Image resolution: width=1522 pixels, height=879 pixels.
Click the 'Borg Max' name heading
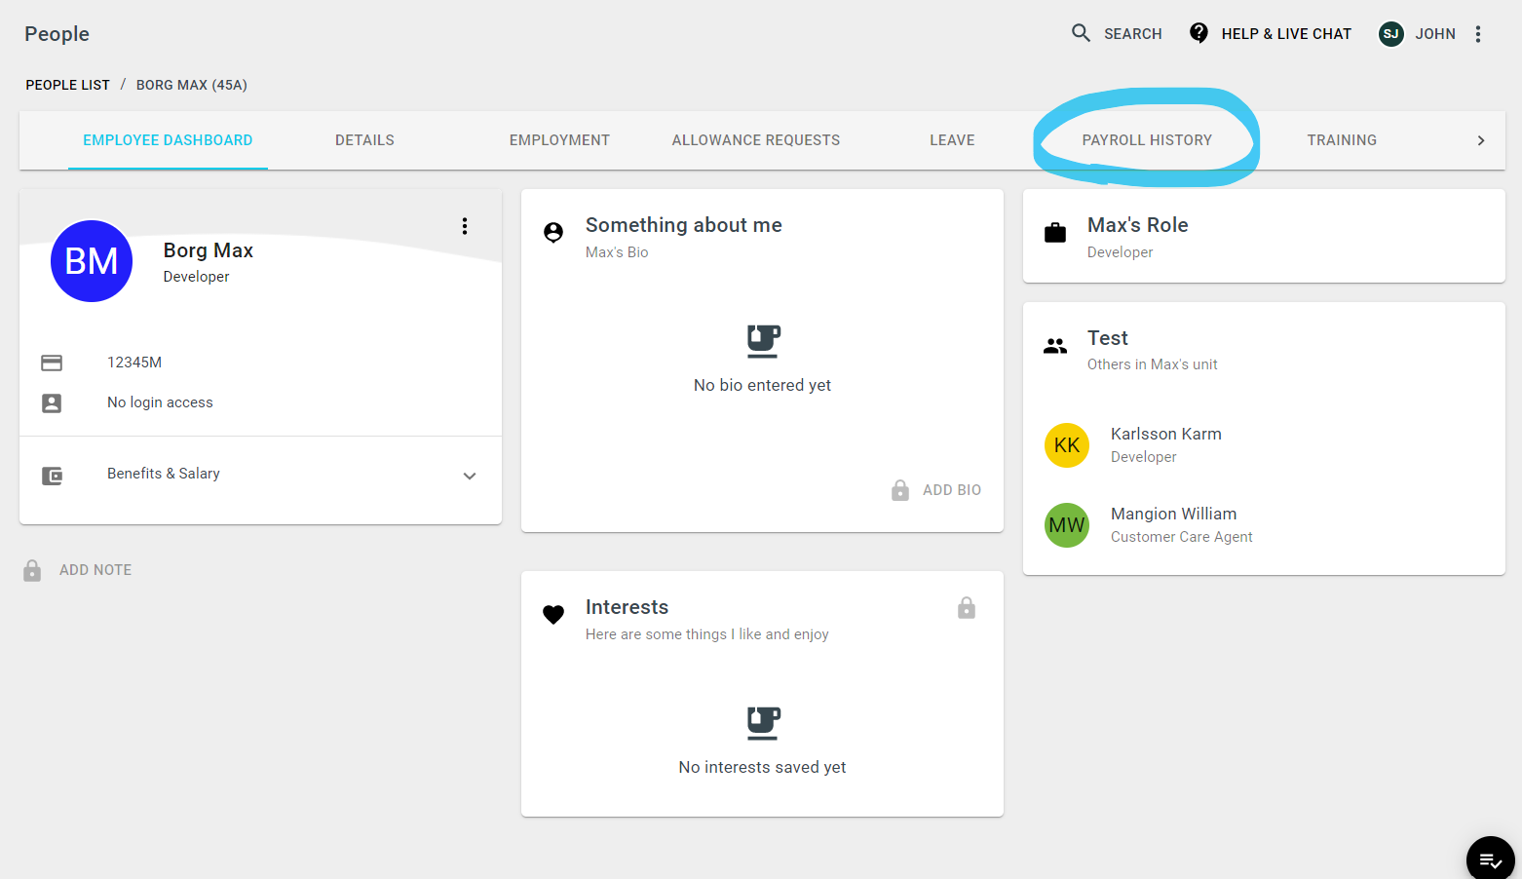pyautogui.click(x=208, y=250)
